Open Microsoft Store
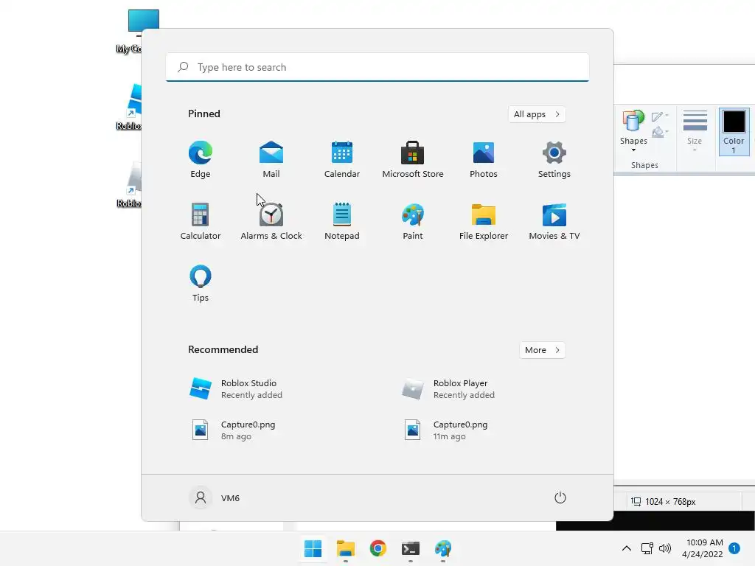This screenshot has width=755, height=566. coord(413,159)
